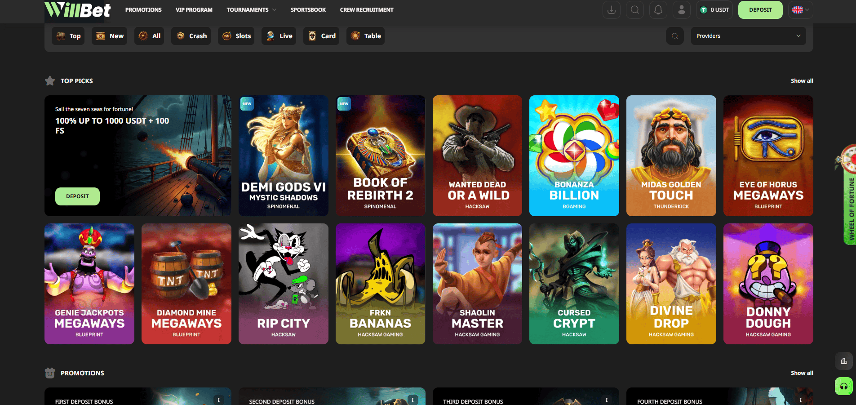Open the header search icon

pos(635,10)
